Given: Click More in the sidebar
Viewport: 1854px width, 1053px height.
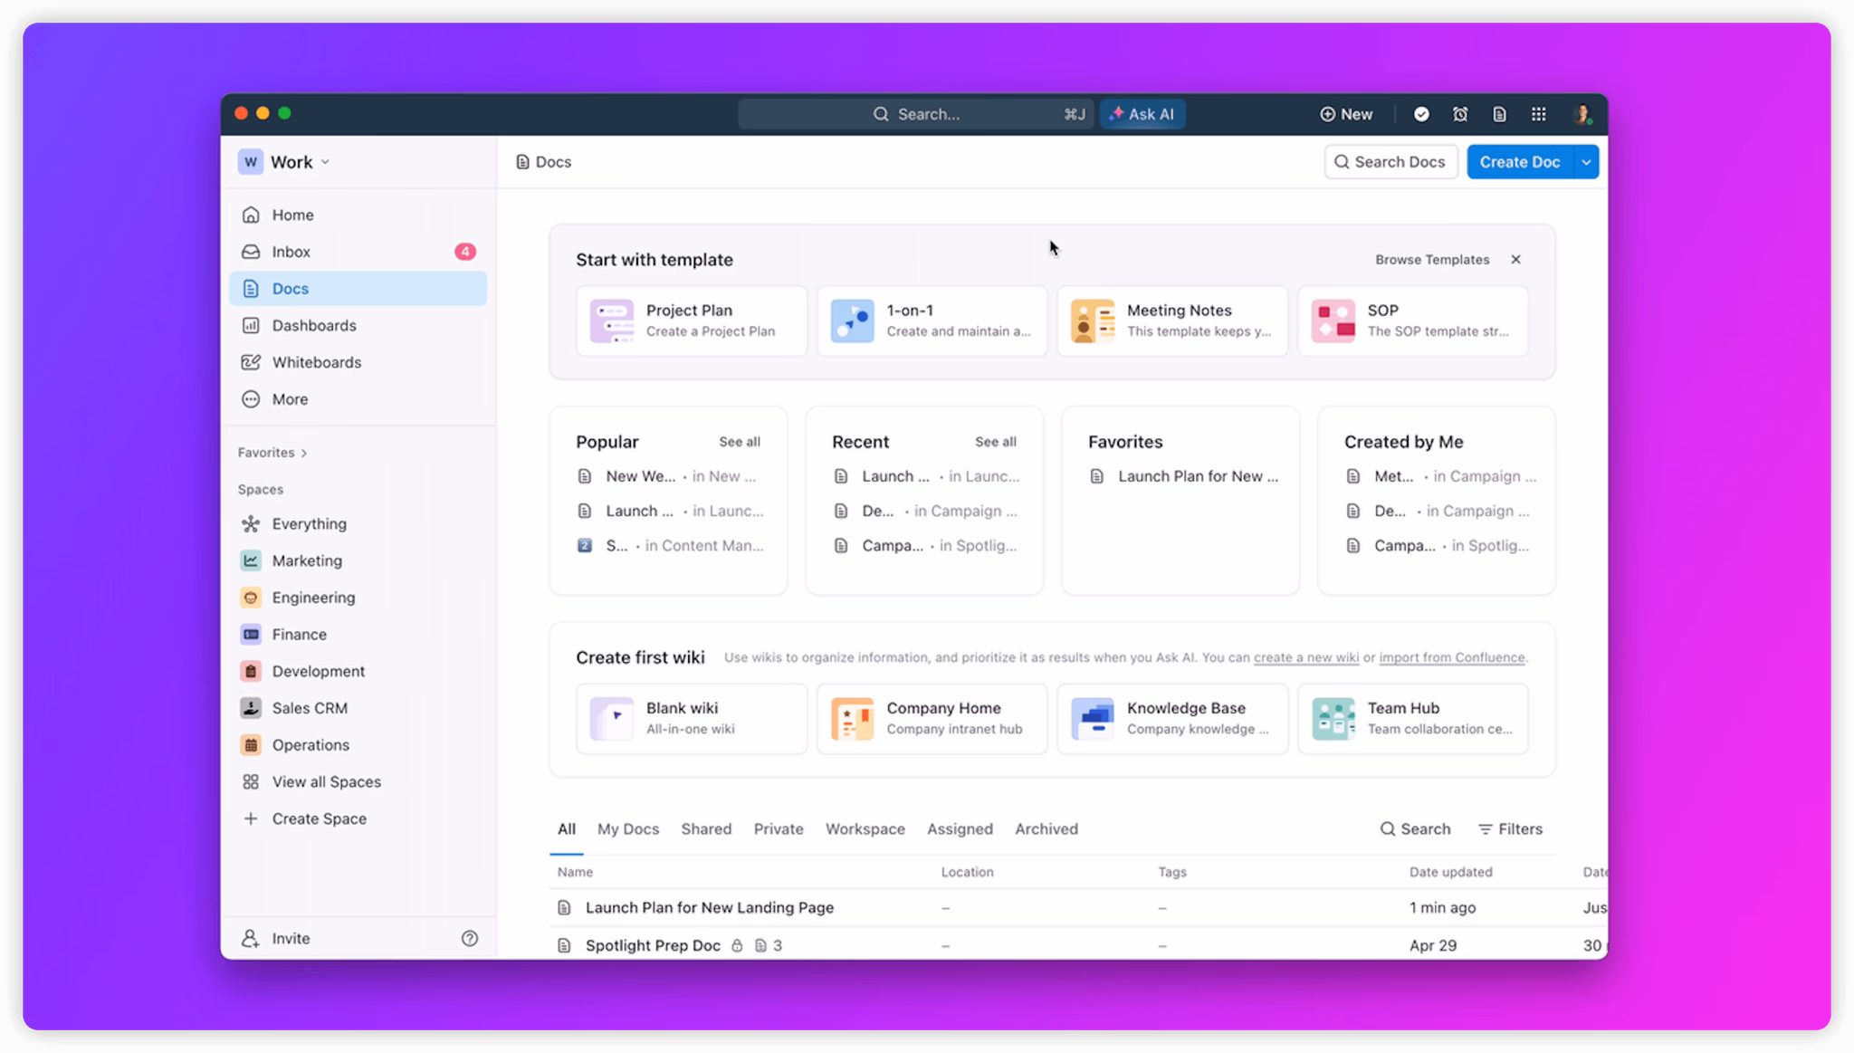Looking at the screenshot, I should [358, 399].
